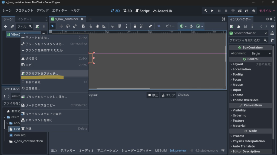The height and width of the screenshot is (155, 277).
Task: Switch to the 3D workspace
Action: point(128,11)
